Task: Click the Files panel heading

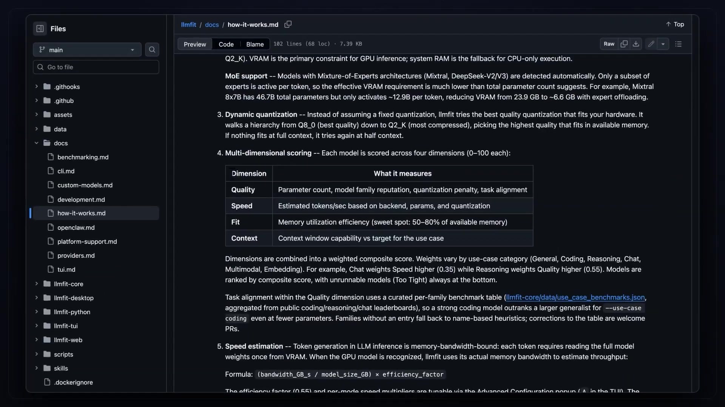Action: (x=58, y=29)
